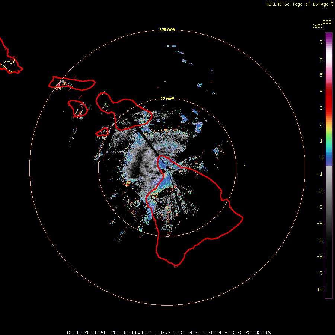Click the 5 value on color scale
The height and width of the screenshot is (335, 335).
321,75
